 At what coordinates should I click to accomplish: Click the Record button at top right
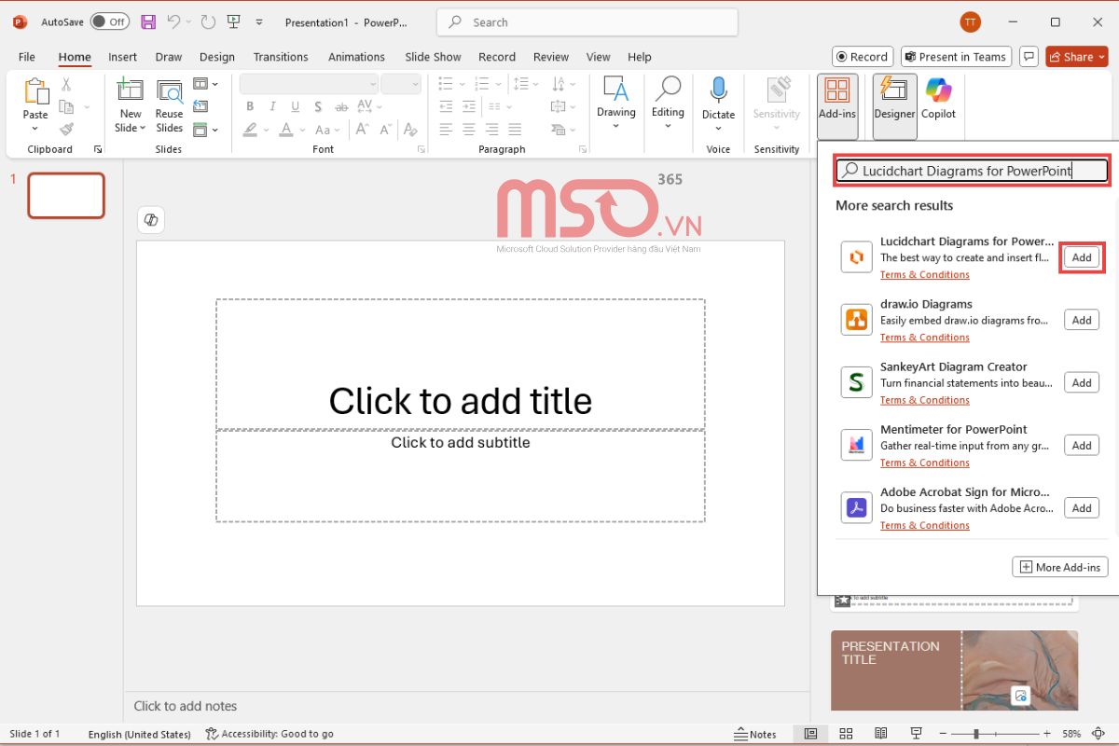coord(863,57)
